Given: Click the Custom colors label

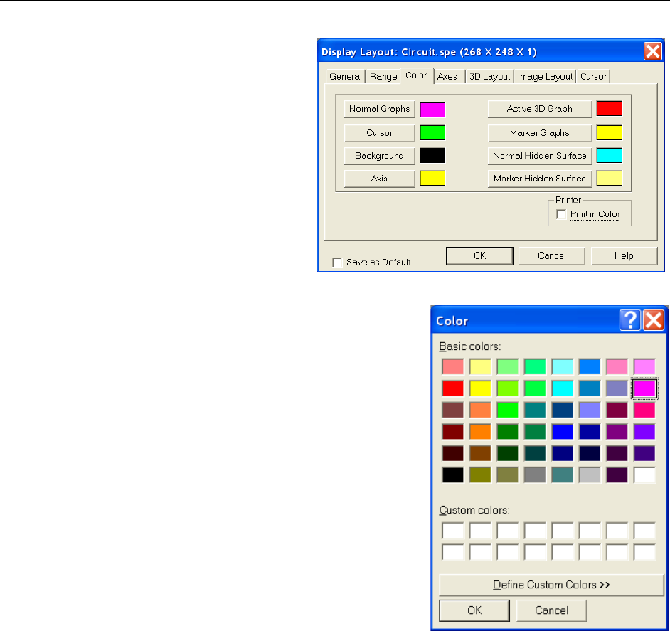Looking at the screenshot, I should click(474, 511).
